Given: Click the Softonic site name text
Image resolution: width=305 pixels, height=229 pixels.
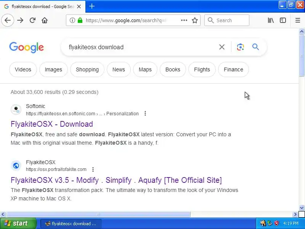Looking at the screenshot, I should 35,106.
